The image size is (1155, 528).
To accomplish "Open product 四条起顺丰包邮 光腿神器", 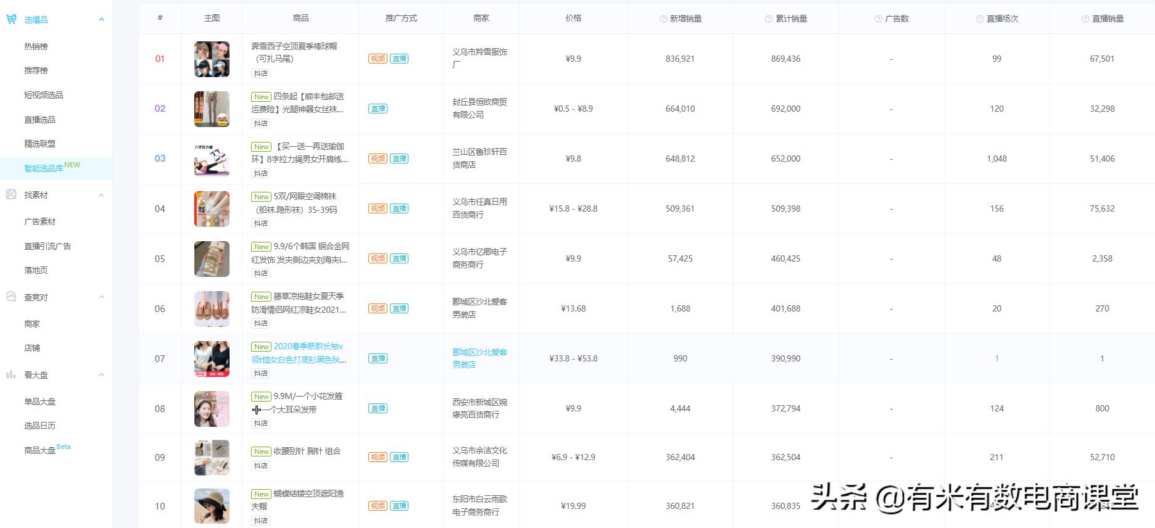I will click(299, 103).
